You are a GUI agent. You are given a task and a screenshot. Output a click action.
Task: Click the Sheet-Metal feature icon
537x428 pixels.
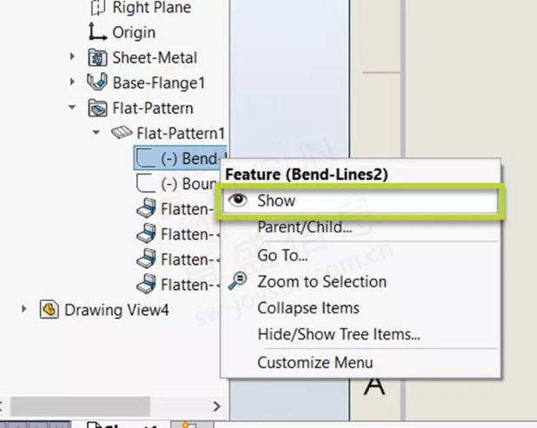click(x=98, y=58)
